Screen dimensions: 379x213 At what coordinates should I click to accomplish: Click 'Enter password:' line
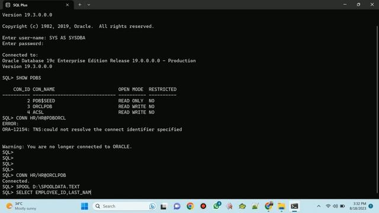(23, 43)
